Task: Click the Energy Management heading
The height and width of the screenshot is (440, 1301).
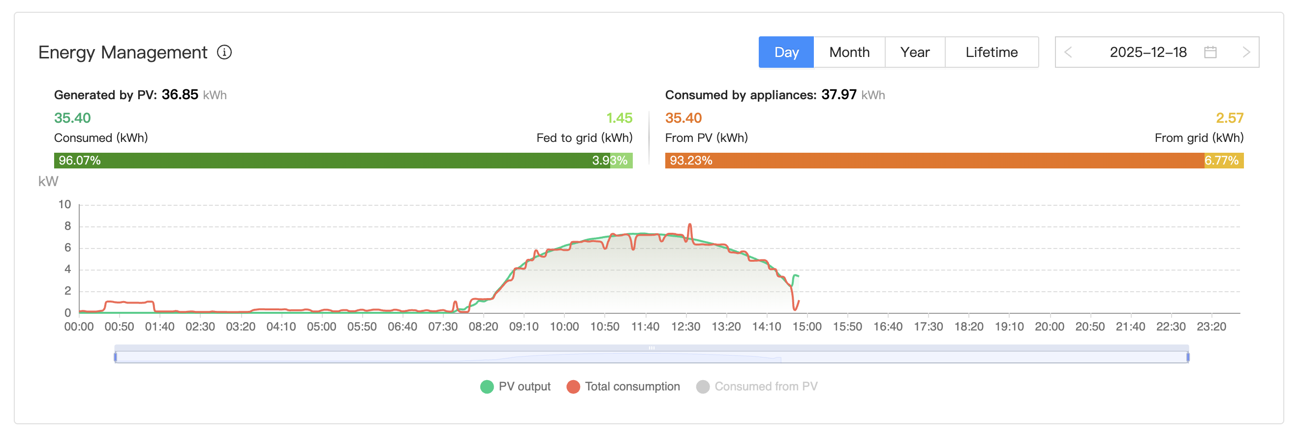Action: 123,53
